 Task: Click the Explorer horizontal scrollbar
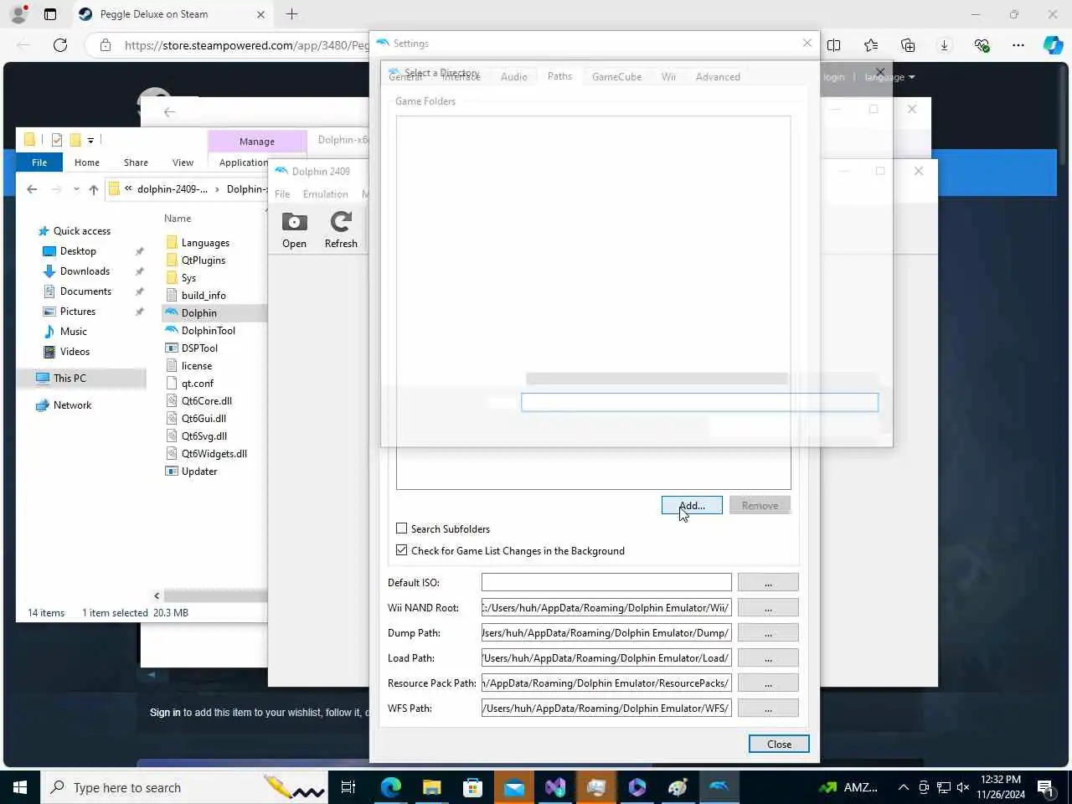[x=215, y=595]
